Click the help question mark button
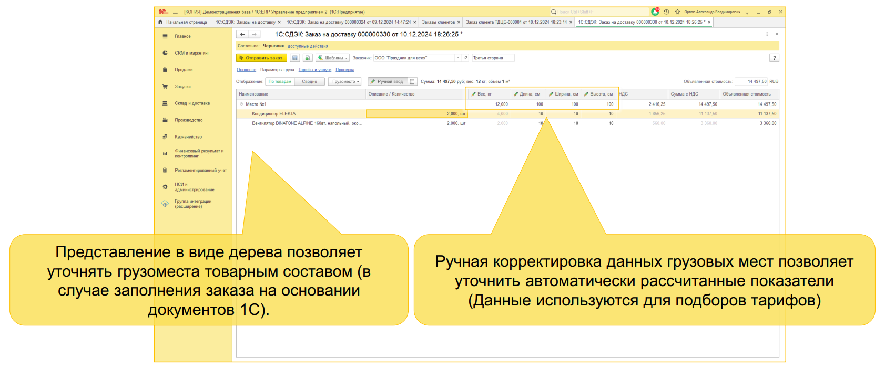Viewport: 885px width, 369px height. pyautogui.click(x=774, y=58)
